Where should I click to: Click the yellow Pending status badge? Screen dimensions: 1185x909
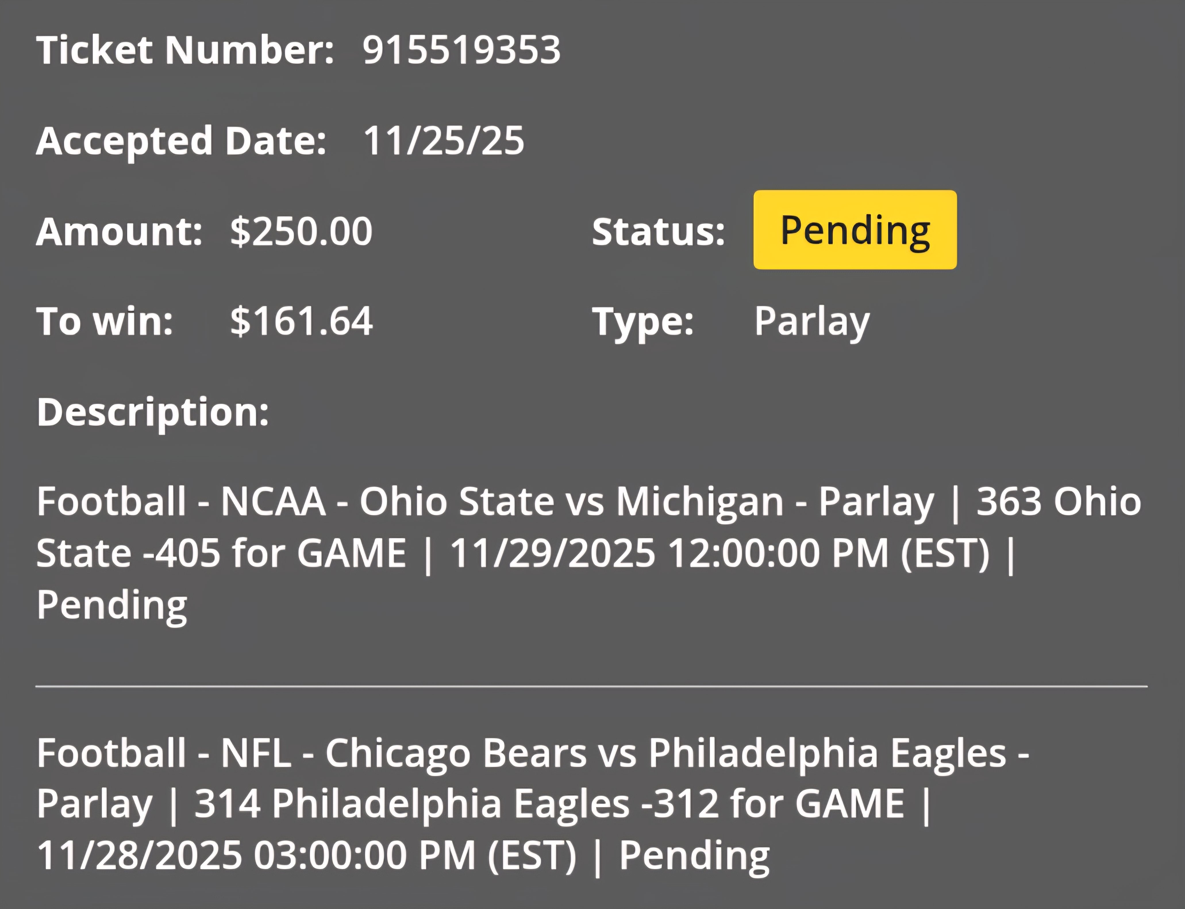(x=854, y=230)
